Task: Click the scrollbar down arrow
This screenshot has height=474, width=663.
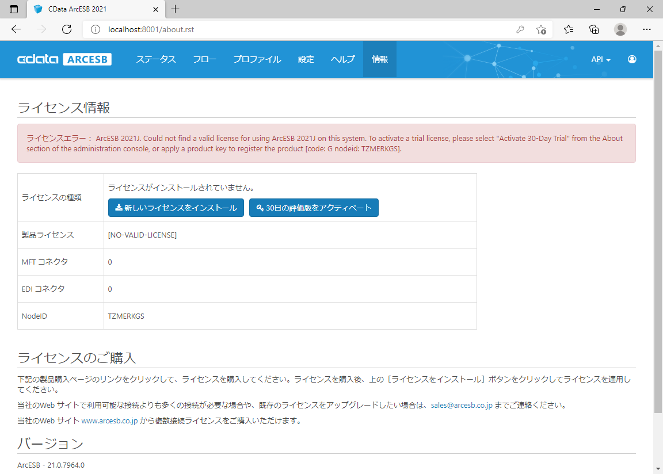Action: (x=658, y=468)
